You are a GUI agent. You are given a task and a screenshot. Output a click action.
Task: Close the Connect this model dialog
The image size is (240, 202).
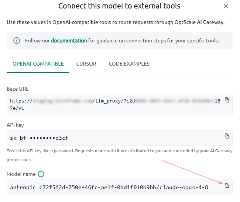pyautogui.click(x=226, y=6)
